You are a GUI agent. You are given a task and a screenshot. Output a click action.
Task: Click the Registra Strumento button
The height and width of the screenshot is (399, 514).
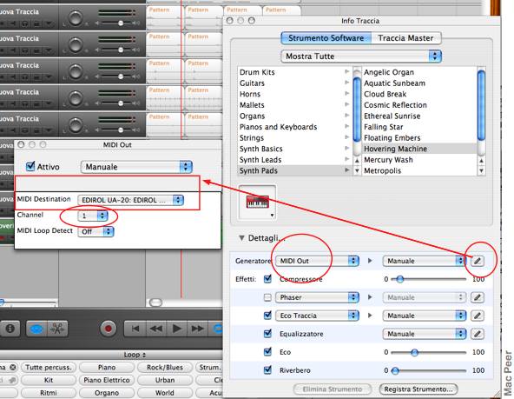point(418,389)
